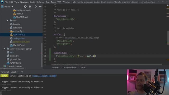Select .gitignore above .gitmodules
Viewport: 169px width, 95px height.
coord(14,56)
